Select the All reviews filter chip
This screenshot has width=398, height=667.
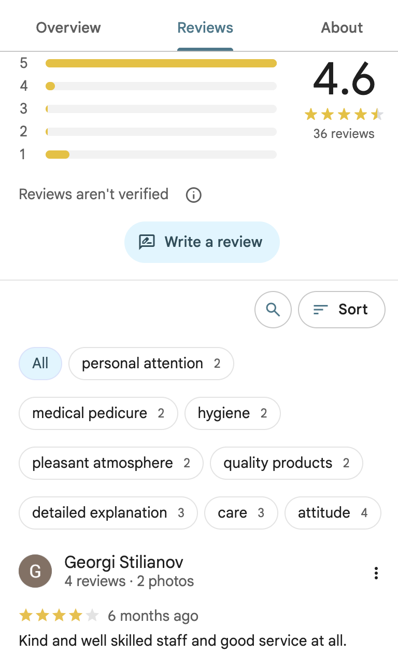(x=40, y=364)
